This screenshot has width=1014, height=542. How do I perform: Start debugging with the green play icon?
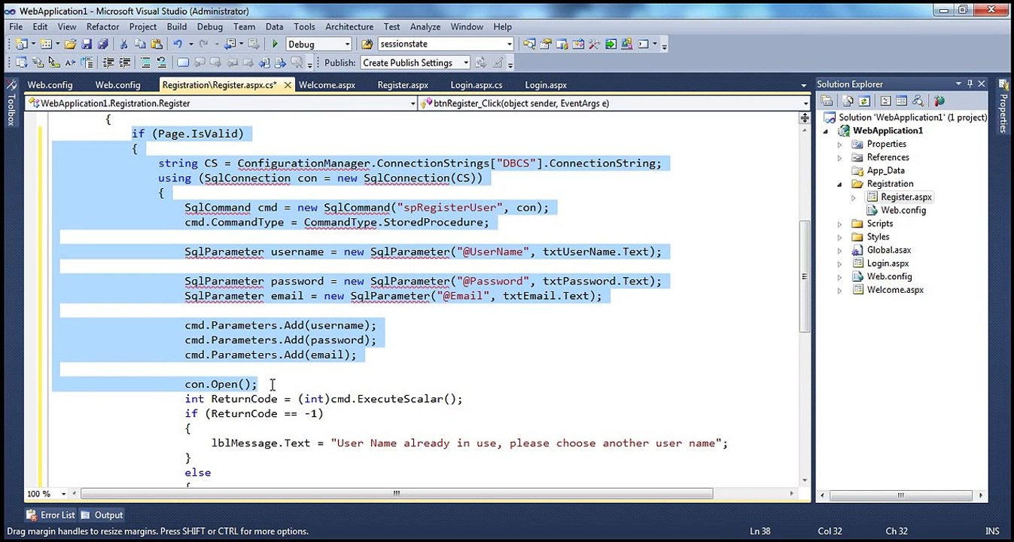click(x=275, y=44)
